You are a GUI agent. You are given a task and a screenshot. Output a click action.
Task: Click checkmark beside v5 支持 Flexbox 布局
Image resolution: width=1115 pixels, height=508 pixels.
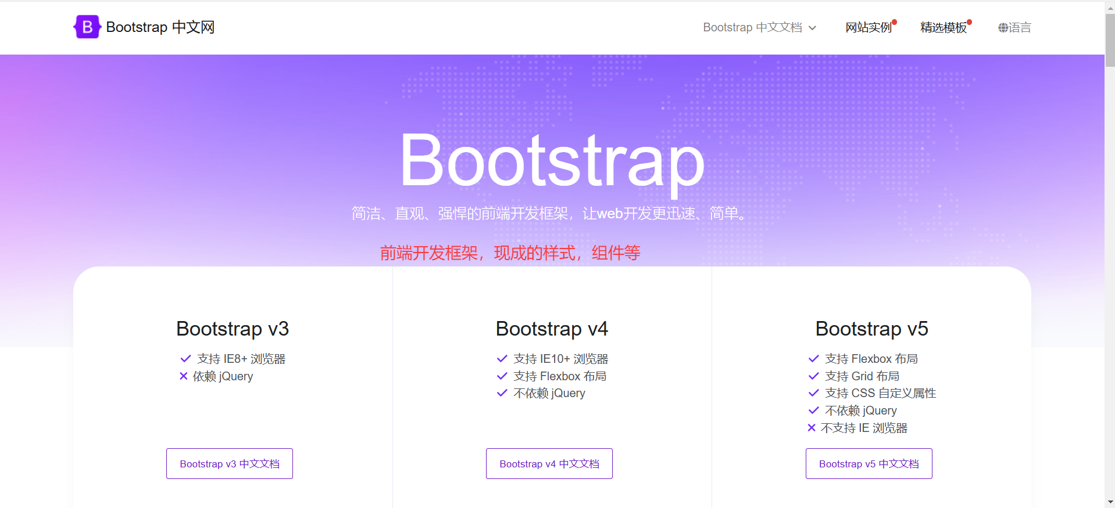(x=814, y=359)
